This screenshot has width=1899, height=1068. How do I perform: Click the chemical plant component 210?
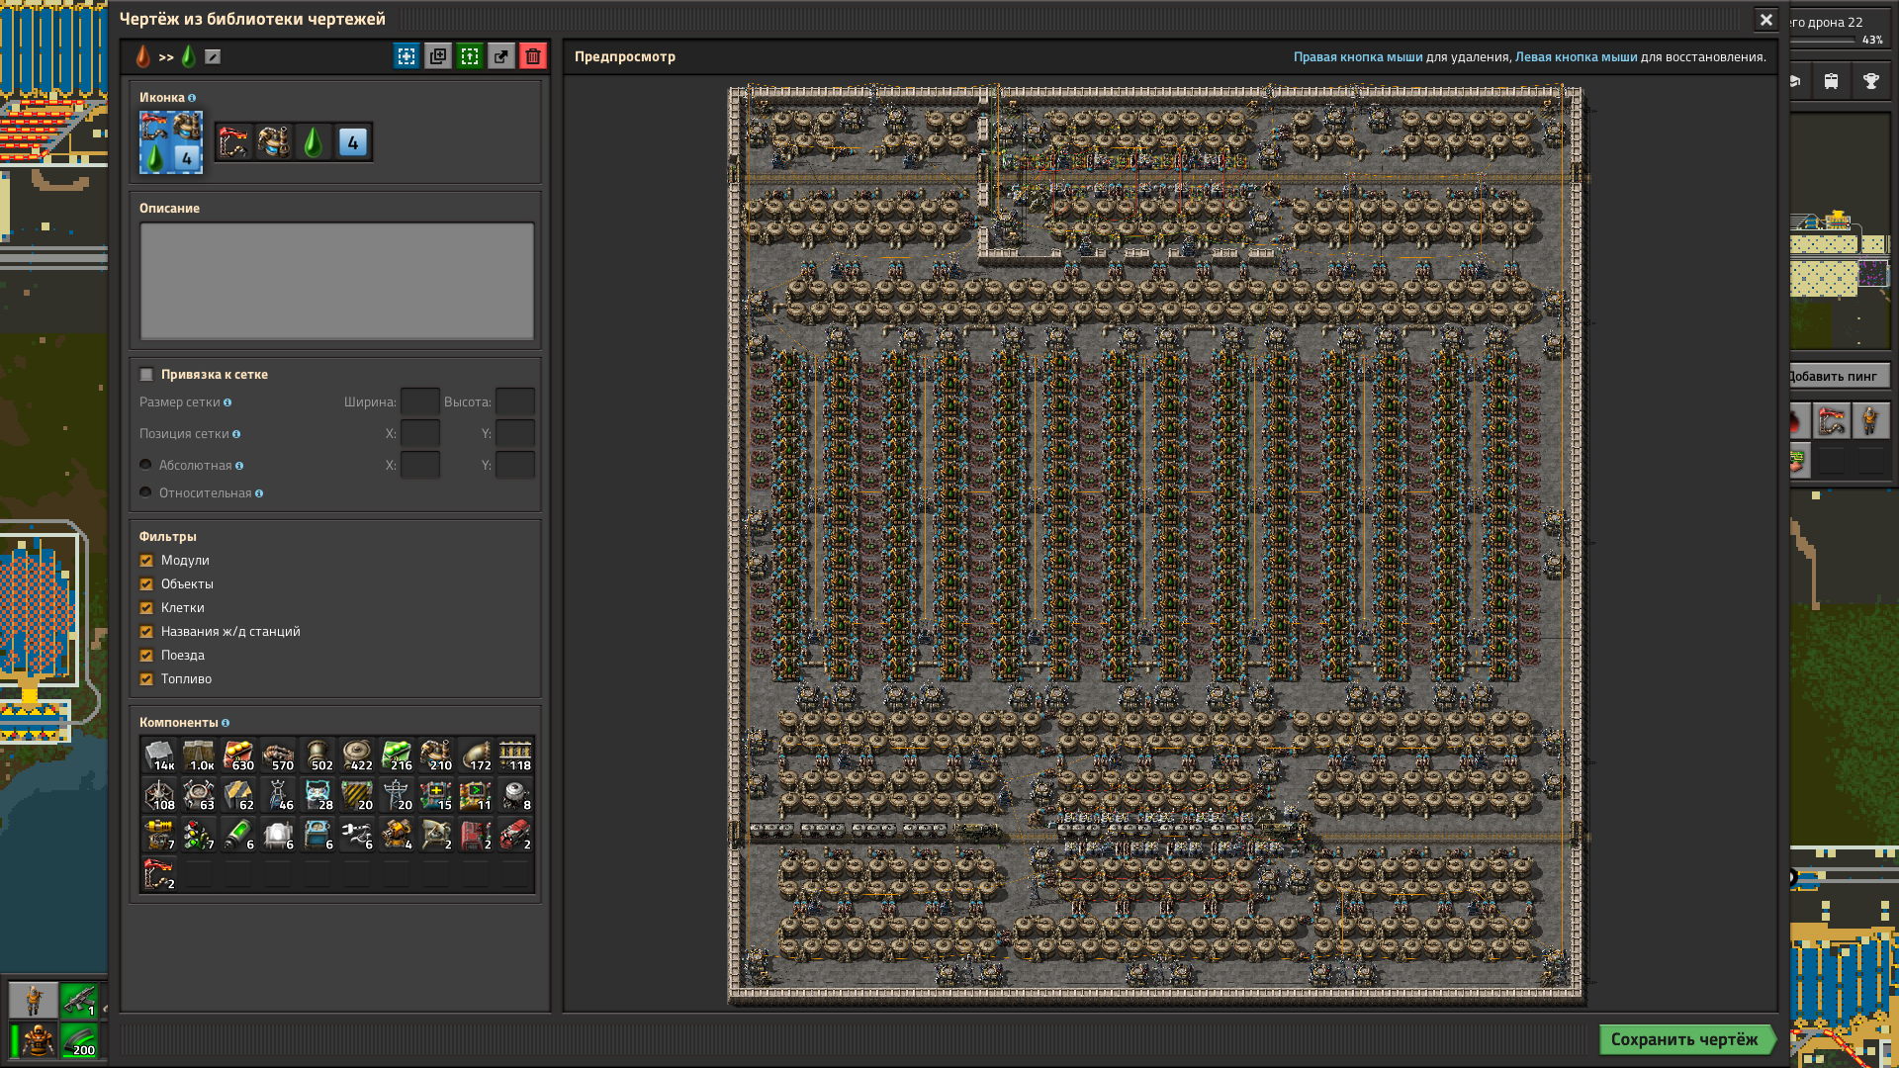pyautogui.click(x=436, y=756)
